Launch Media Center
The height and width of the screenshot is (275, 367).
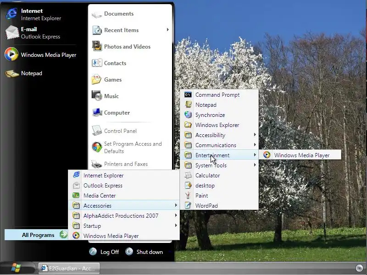point(124,196)
